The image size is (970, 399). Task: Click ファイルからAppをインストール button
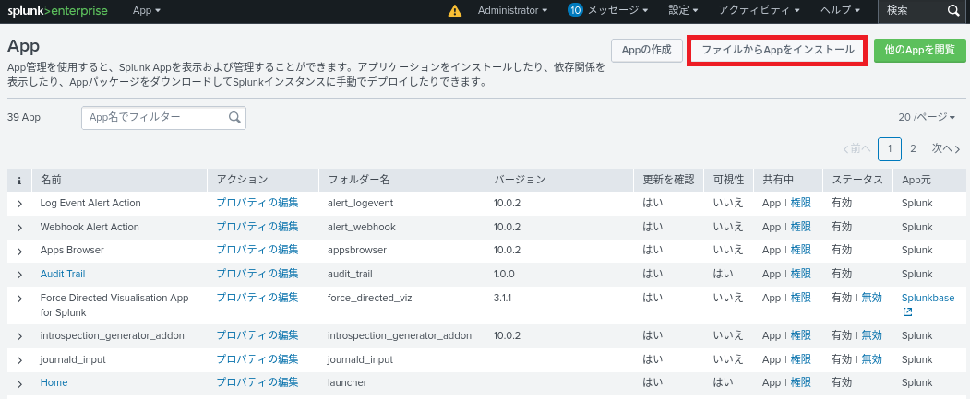(x=777, y=50)
